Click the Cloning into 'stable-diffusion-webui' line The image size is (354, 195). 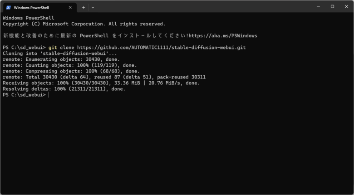tap(60, 54)
